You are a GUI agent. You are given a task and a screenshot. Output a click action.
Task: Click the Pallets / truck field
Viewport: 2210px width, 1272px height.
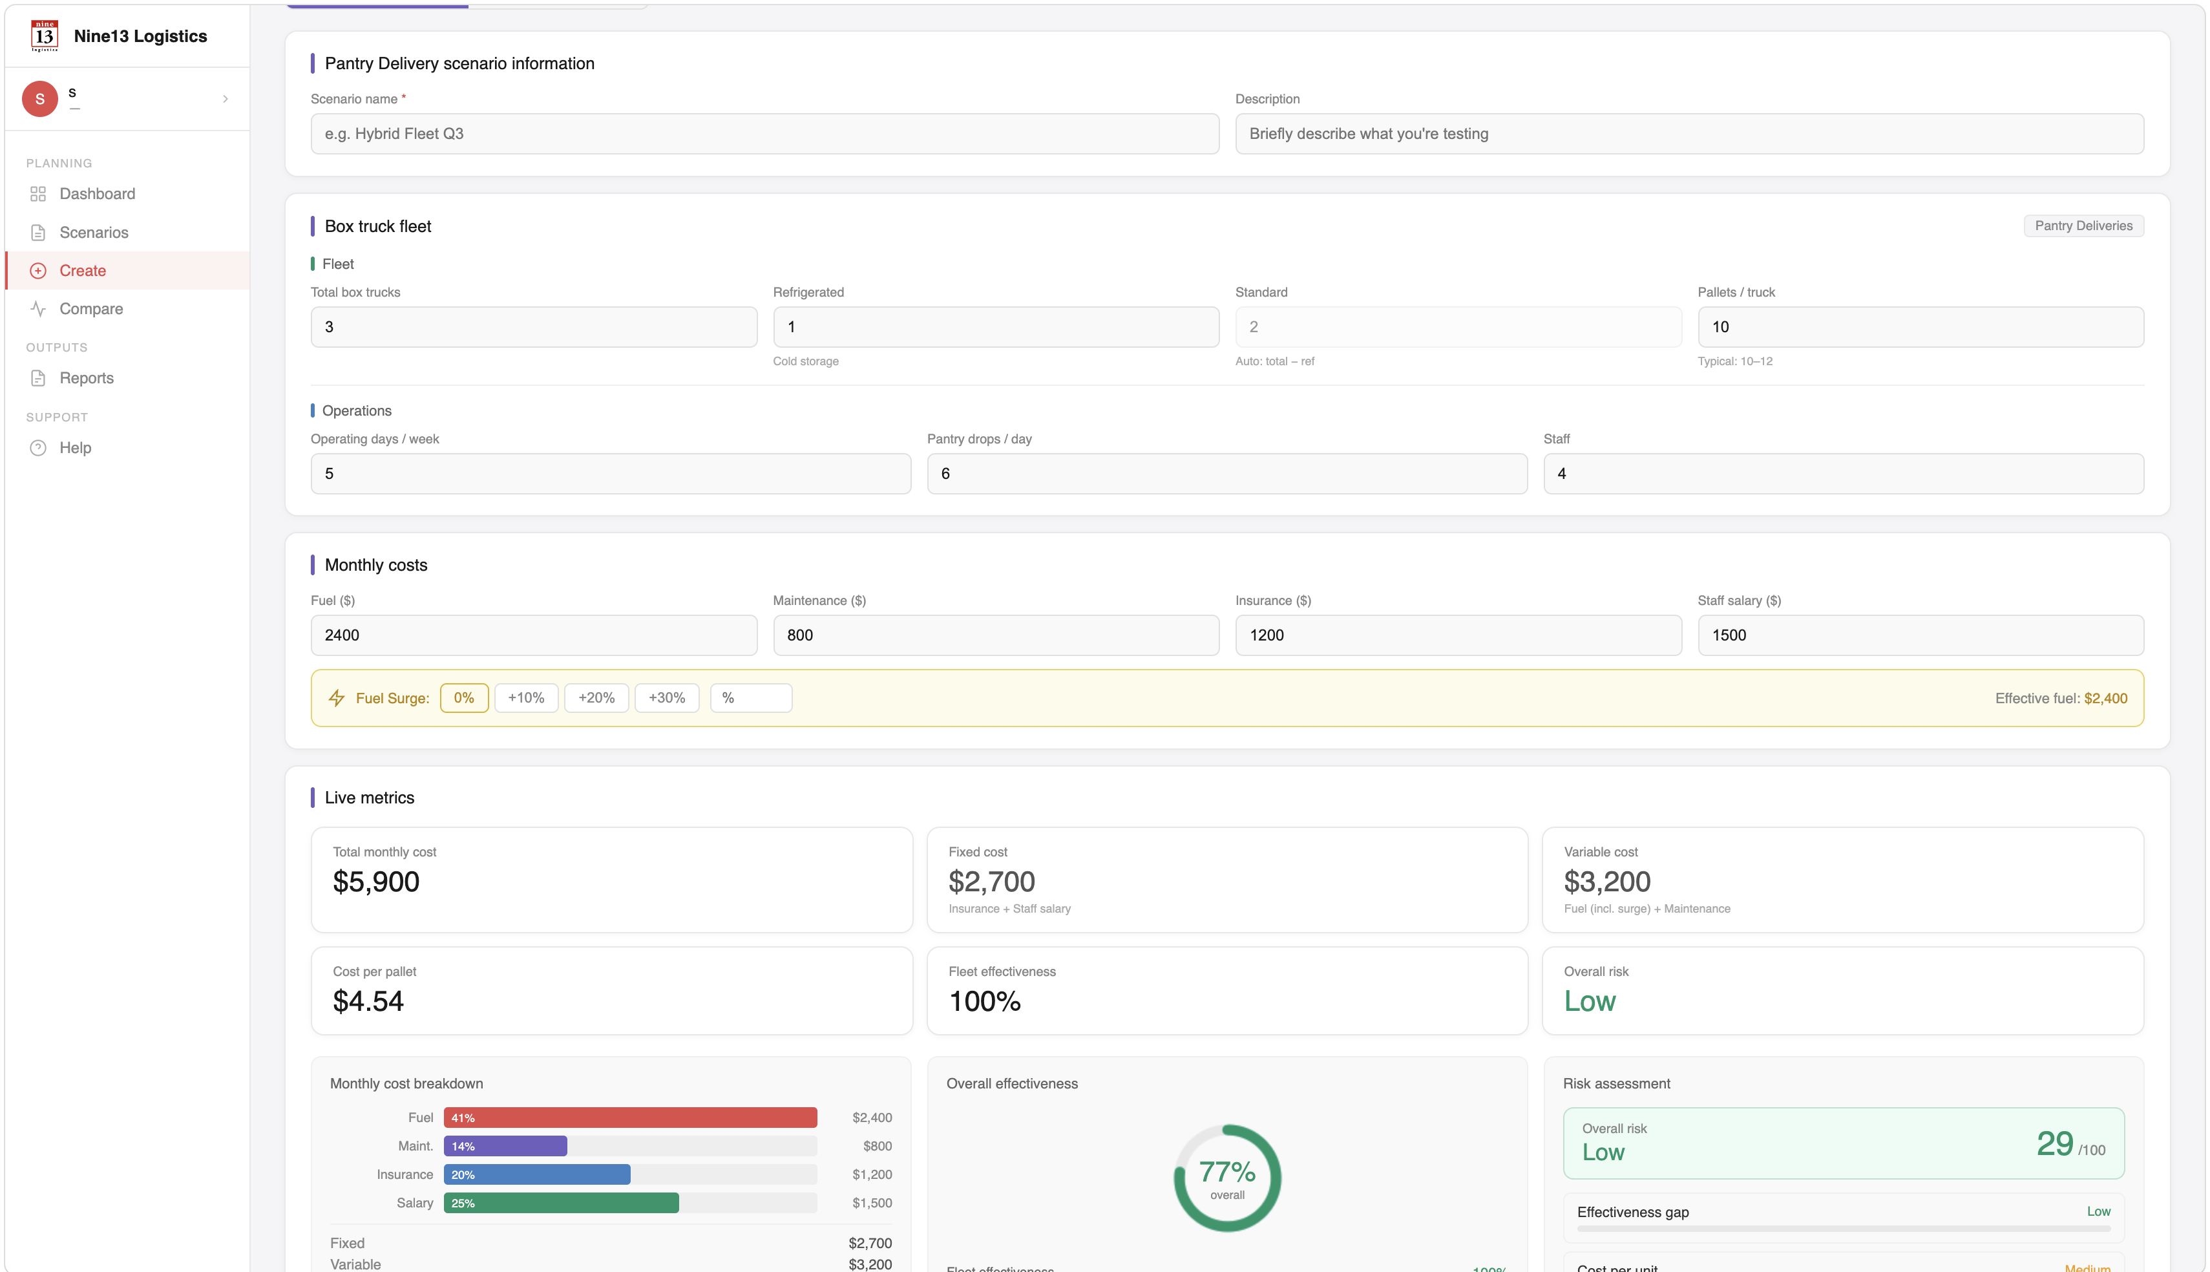pos(1920,327)
